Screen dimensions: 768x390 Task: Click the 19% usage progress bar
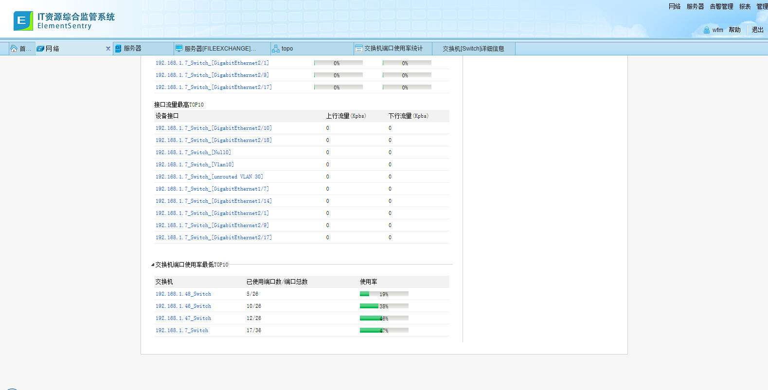[384, 294]
